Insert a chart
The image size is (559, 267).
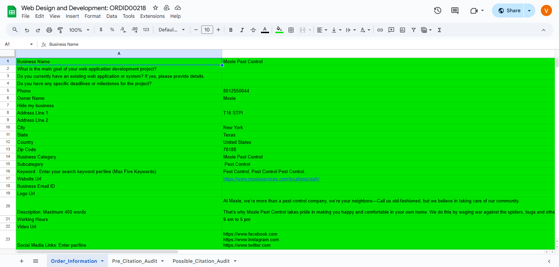point(402,30)
